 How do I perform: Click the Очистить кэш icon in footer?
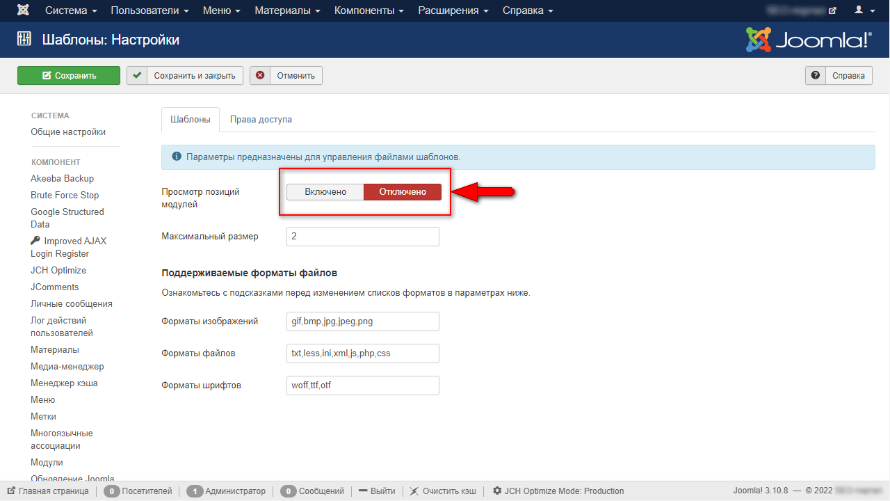(414, 491)
